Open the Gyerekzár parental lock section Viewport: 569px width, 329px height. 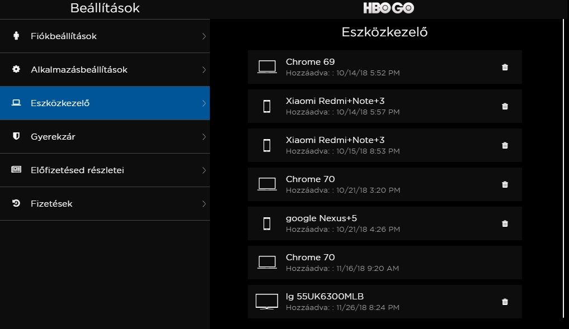point(105,137)
